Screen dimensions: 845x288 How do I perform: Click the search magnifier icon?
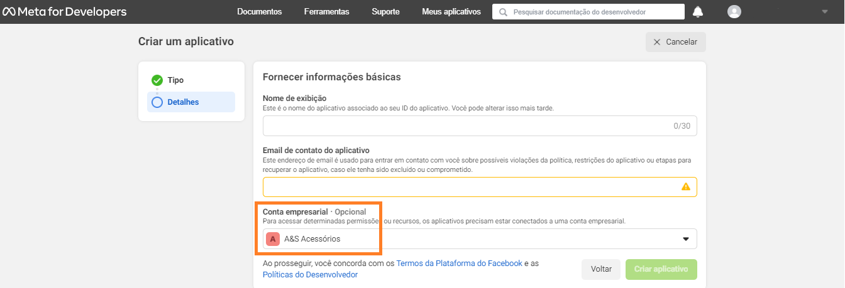pyautogui.click(x=503, y=12)
